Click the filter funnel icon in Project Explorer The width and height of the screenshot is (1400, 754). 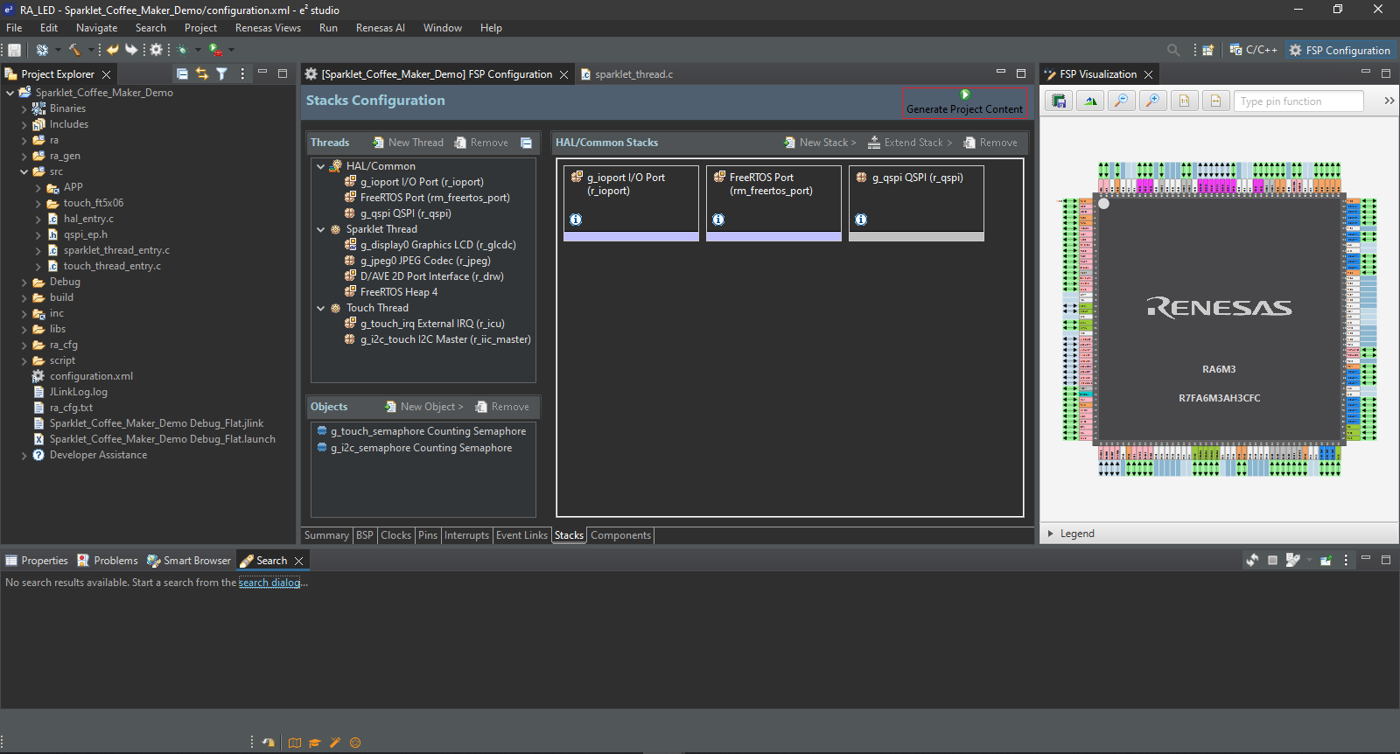[222, 74]
